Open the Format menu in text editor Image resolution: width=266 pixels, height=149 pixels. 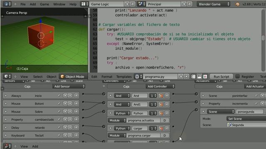pyautogui.click(x=107, y=77)
